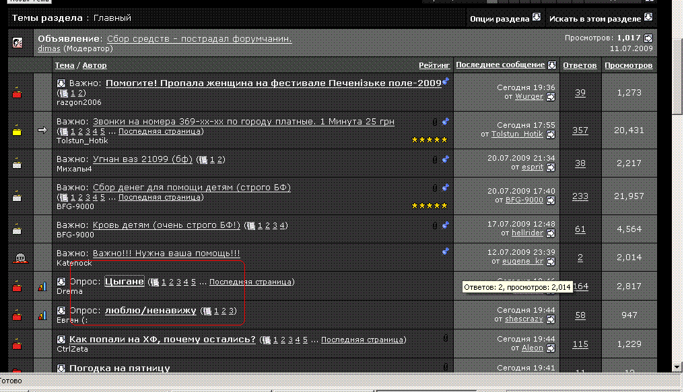Go to last post by shescrazy icon
Viewport: 684px width, 392px height.
(x=551, y=319)
